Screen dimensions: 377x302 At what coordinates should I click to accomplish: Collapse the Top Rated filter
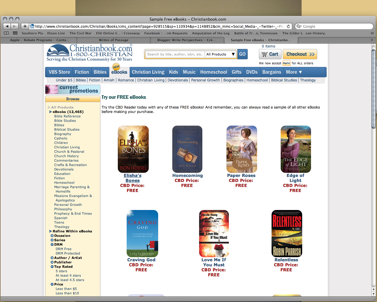pyautogui.click(x=52, y=267)
